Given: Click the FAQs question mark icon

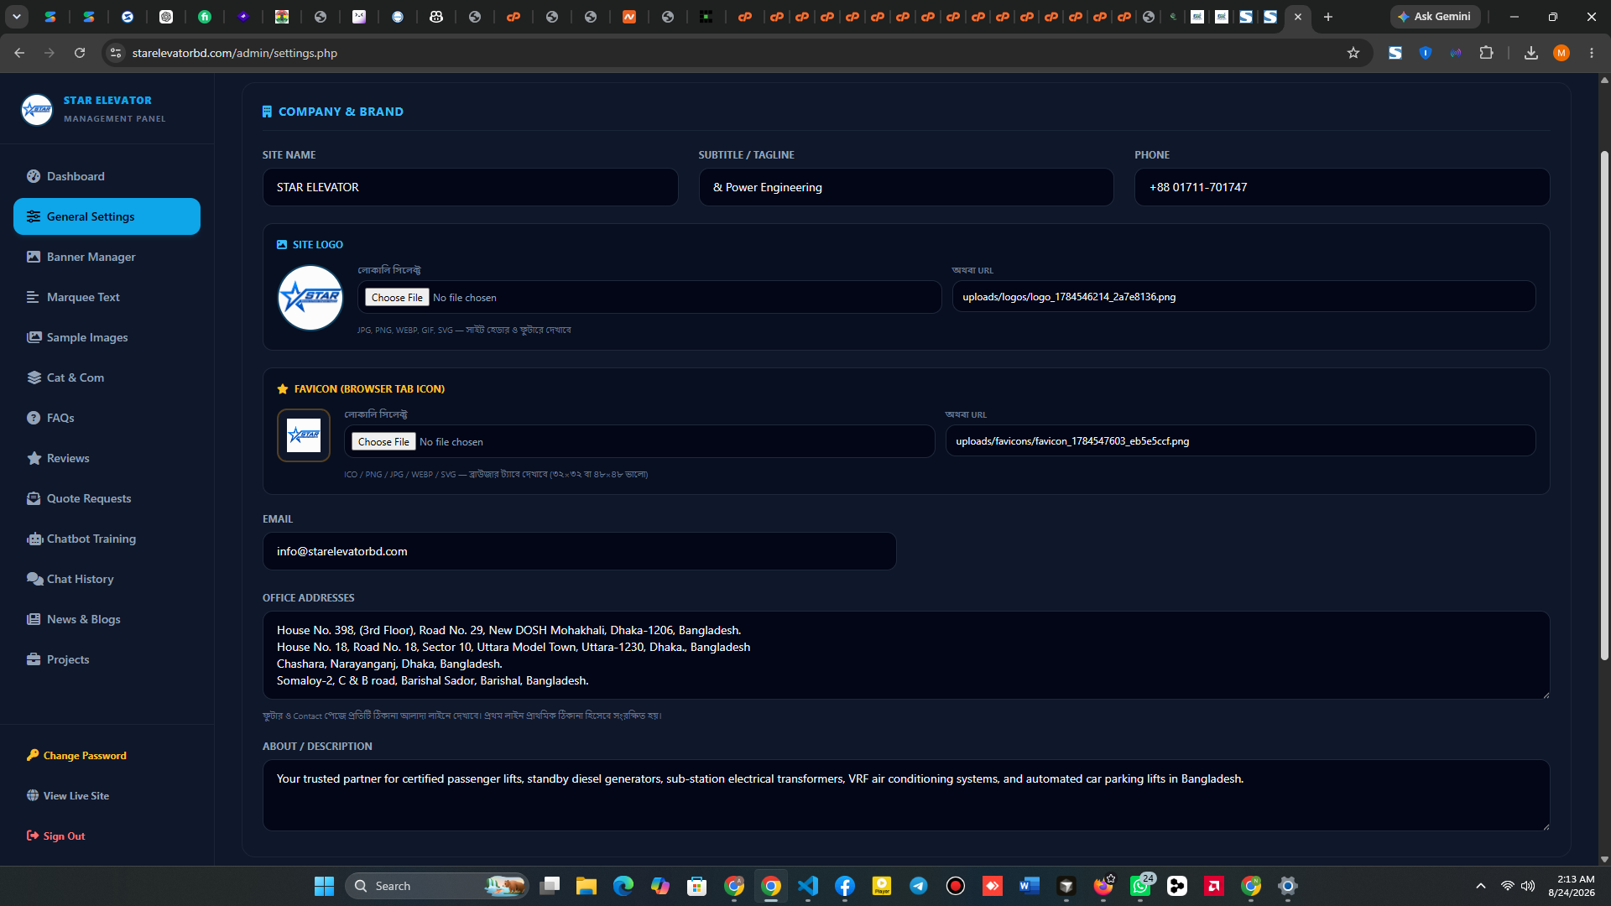Looking at the screenshot, I should coord(34,418).
